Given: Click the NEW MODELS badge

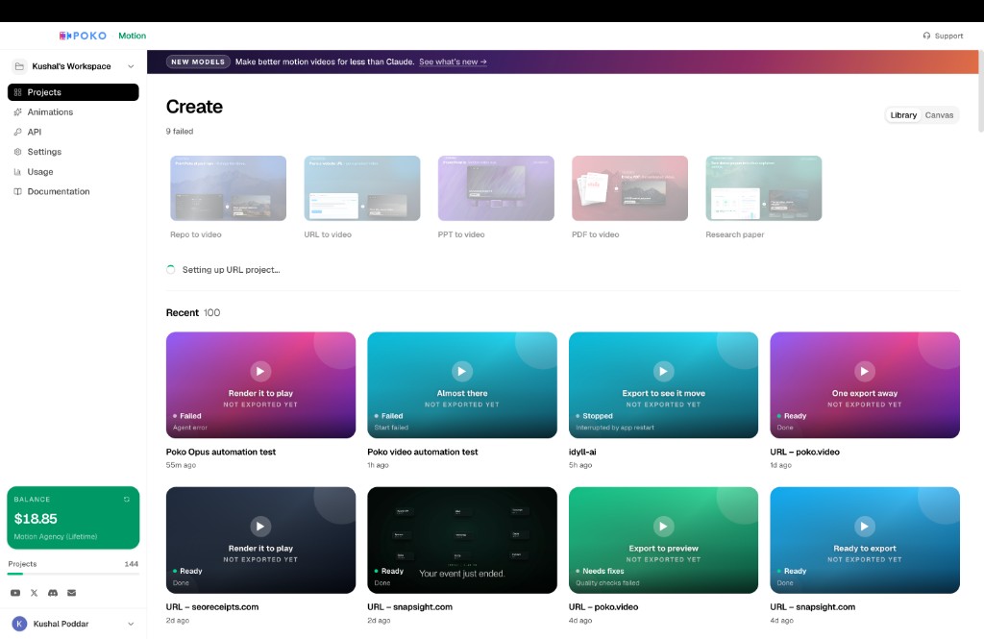Looking at the screenshot, I should tap(198, 61).
